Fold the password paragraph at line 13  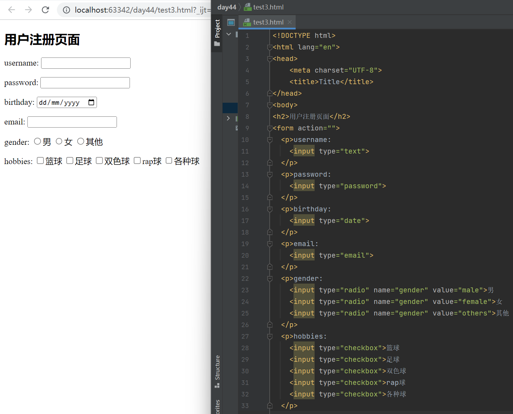point(270,175)
